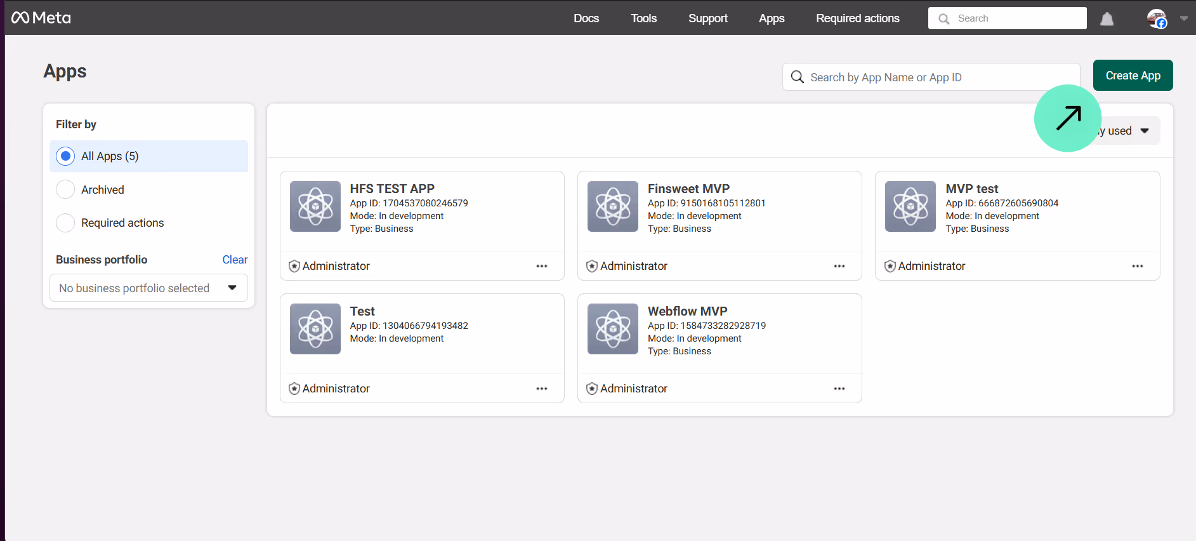The image size is (1196, 541).
Task: Click App ID 1704537080246579 text
Action: [x=409, y=203]
